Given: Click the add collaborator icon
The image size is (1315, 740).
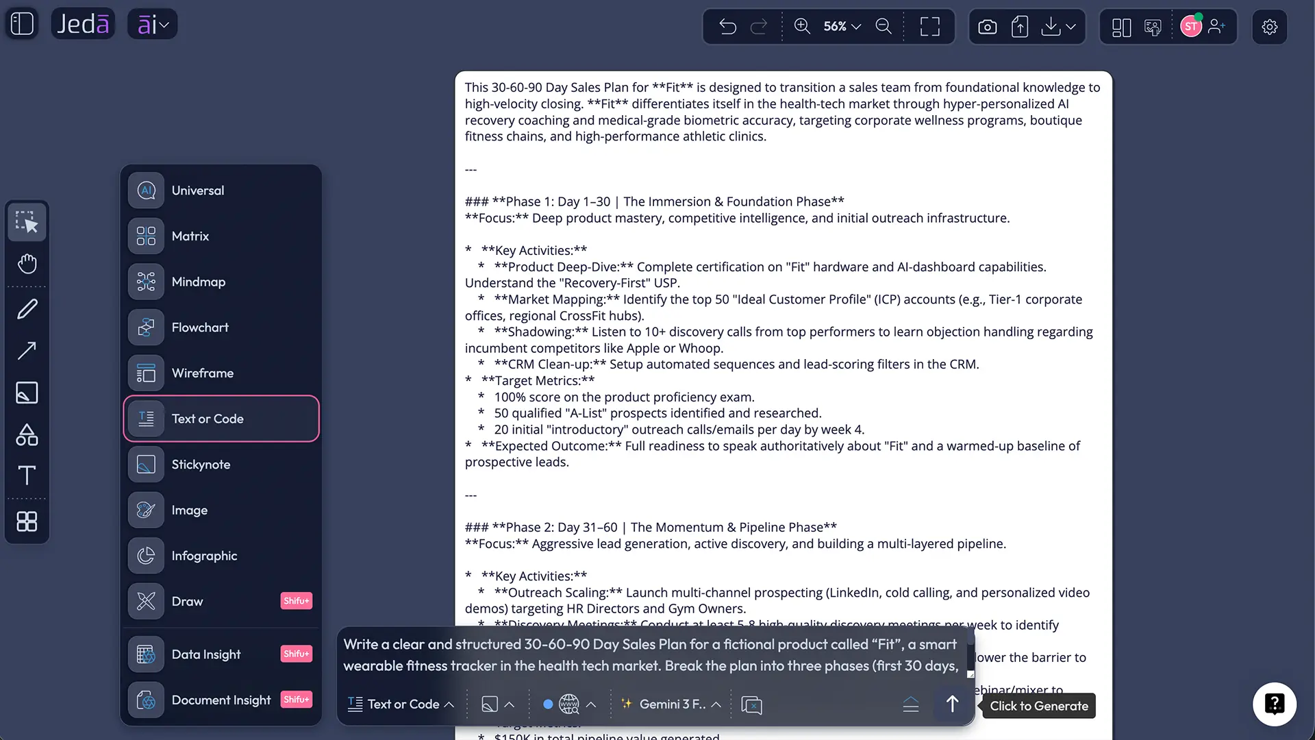Looking at the screenshot, I should click(1217, 26).
